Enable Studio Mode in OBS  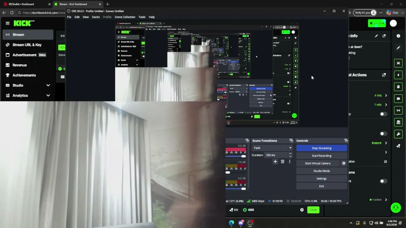tap(321, 171)
